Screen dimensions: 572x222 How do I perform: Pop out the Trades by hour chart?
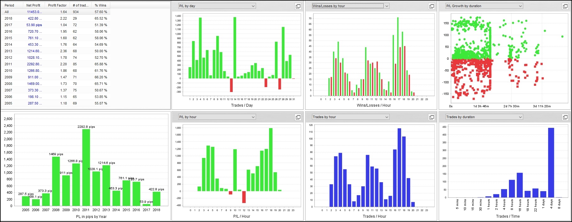coord(431,117)
